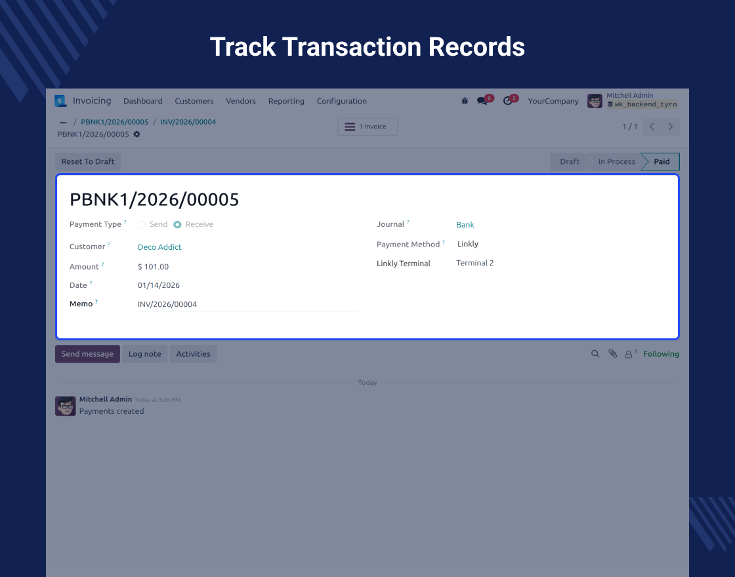Open the Bank journal link

coord(465,225)
